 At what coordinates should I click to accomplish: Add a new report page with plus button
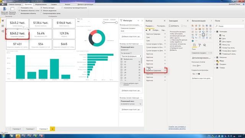pyautogui.click(x=52, y=129)
